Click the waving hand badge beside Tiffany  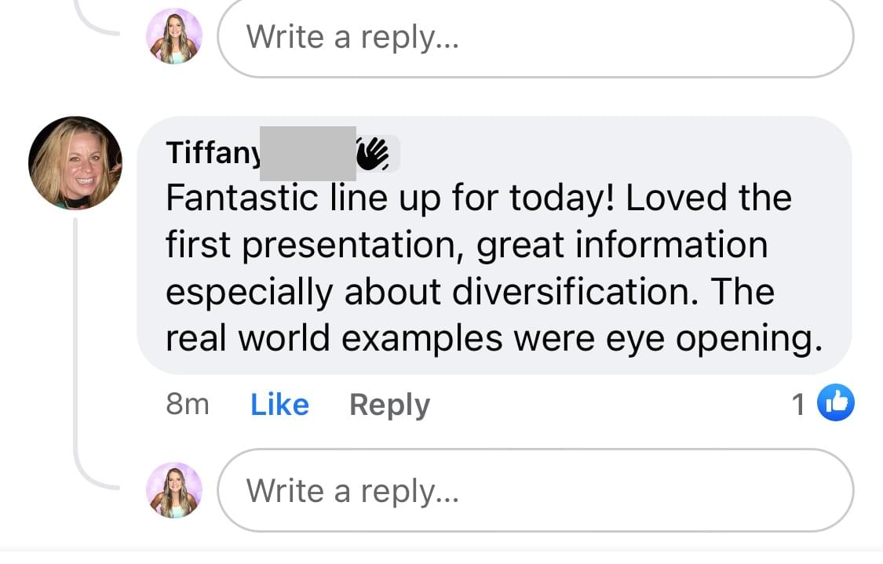[373, 153]
